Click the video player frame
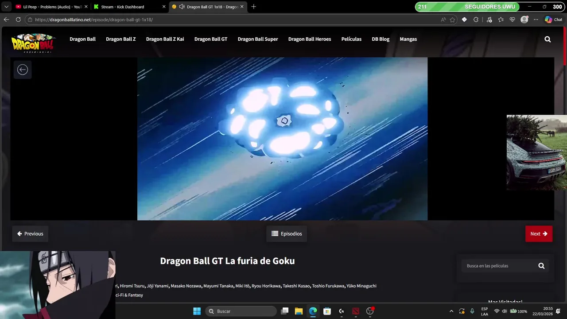 pyautogui.click(x=282, y=139)
